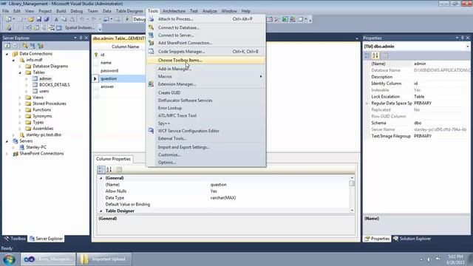This screenshot has width=473, height=266.
Task: Click the Paste icon in the toolbar
Action: pos(72,19)
